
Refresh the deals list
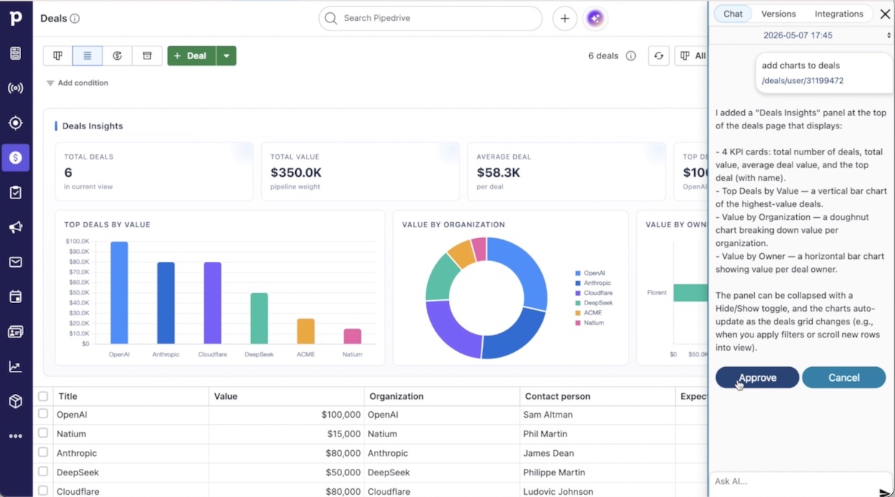658,56
